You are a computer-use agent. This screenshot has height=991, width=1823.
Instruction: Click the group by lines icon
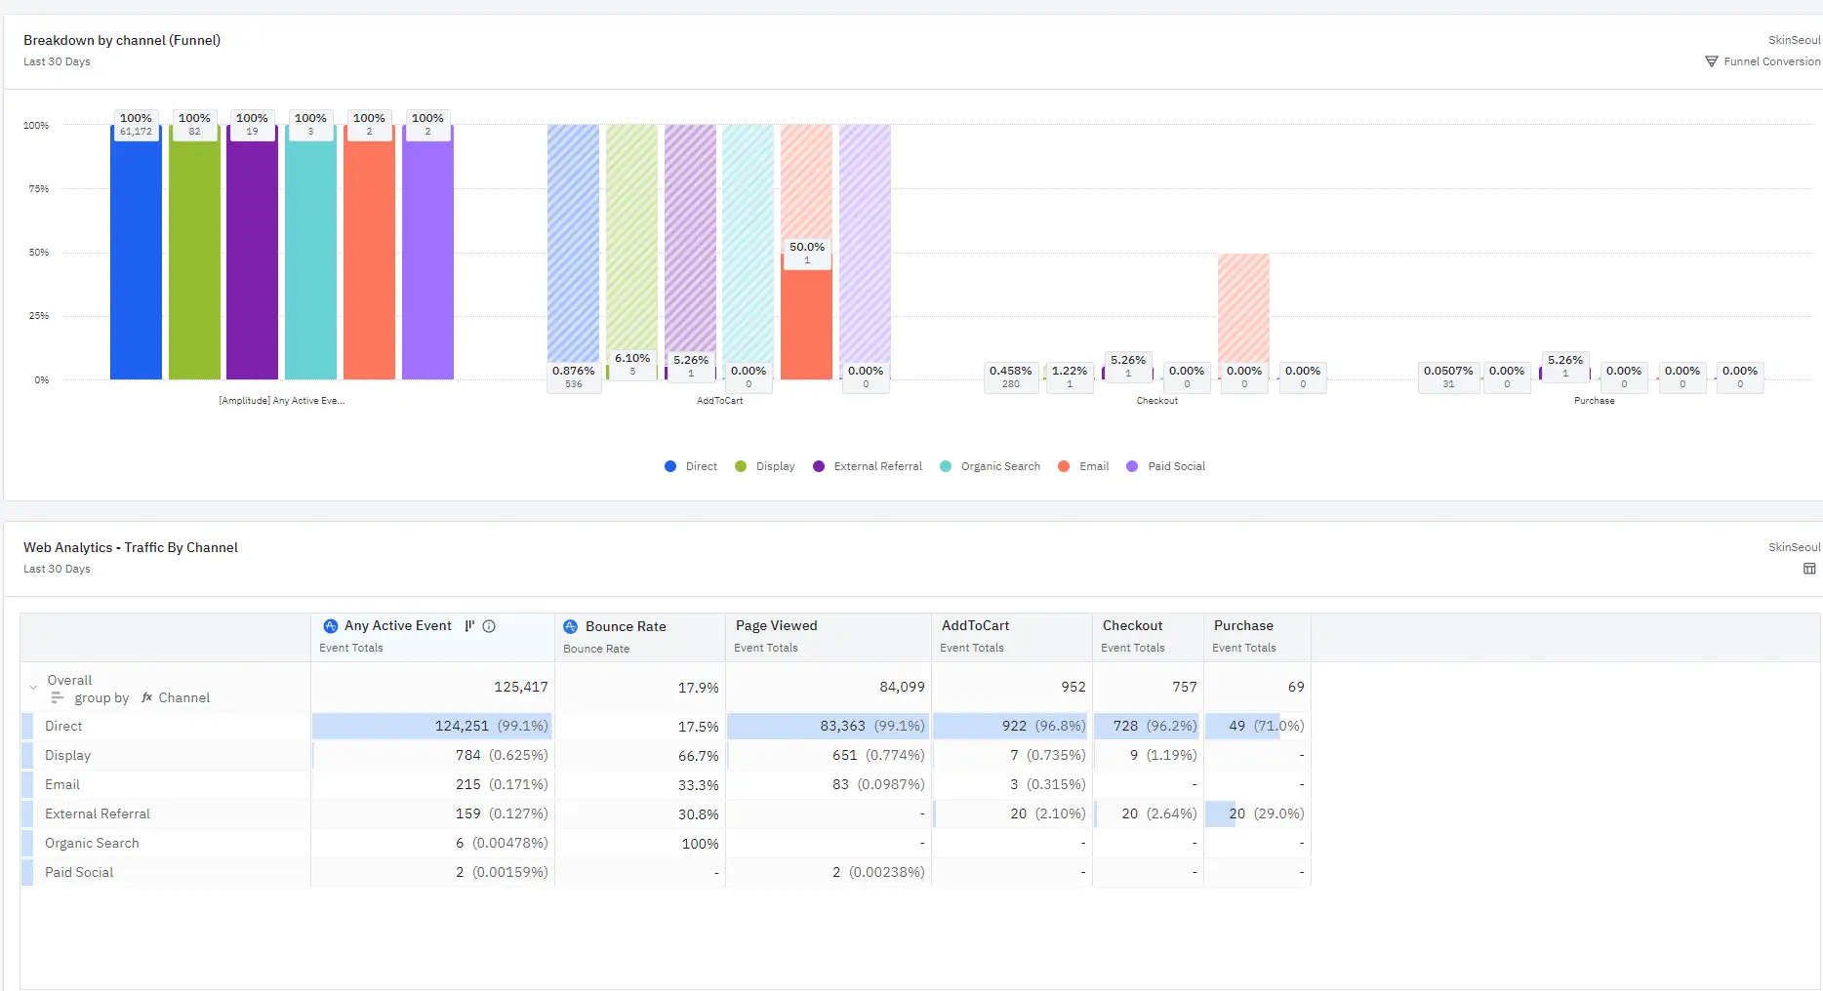(58, 698)
